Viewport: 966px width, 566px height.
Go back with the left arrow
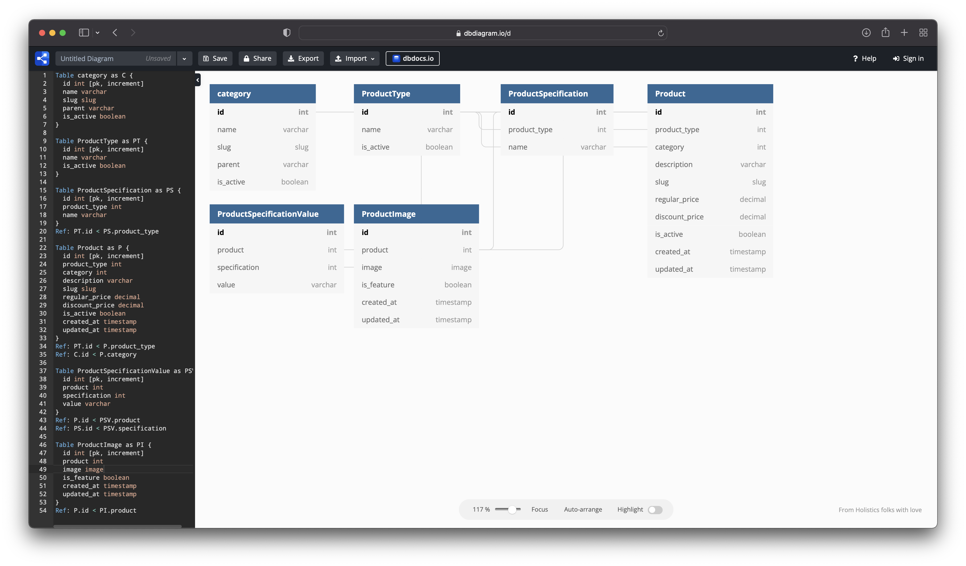[x=115, y=33]
